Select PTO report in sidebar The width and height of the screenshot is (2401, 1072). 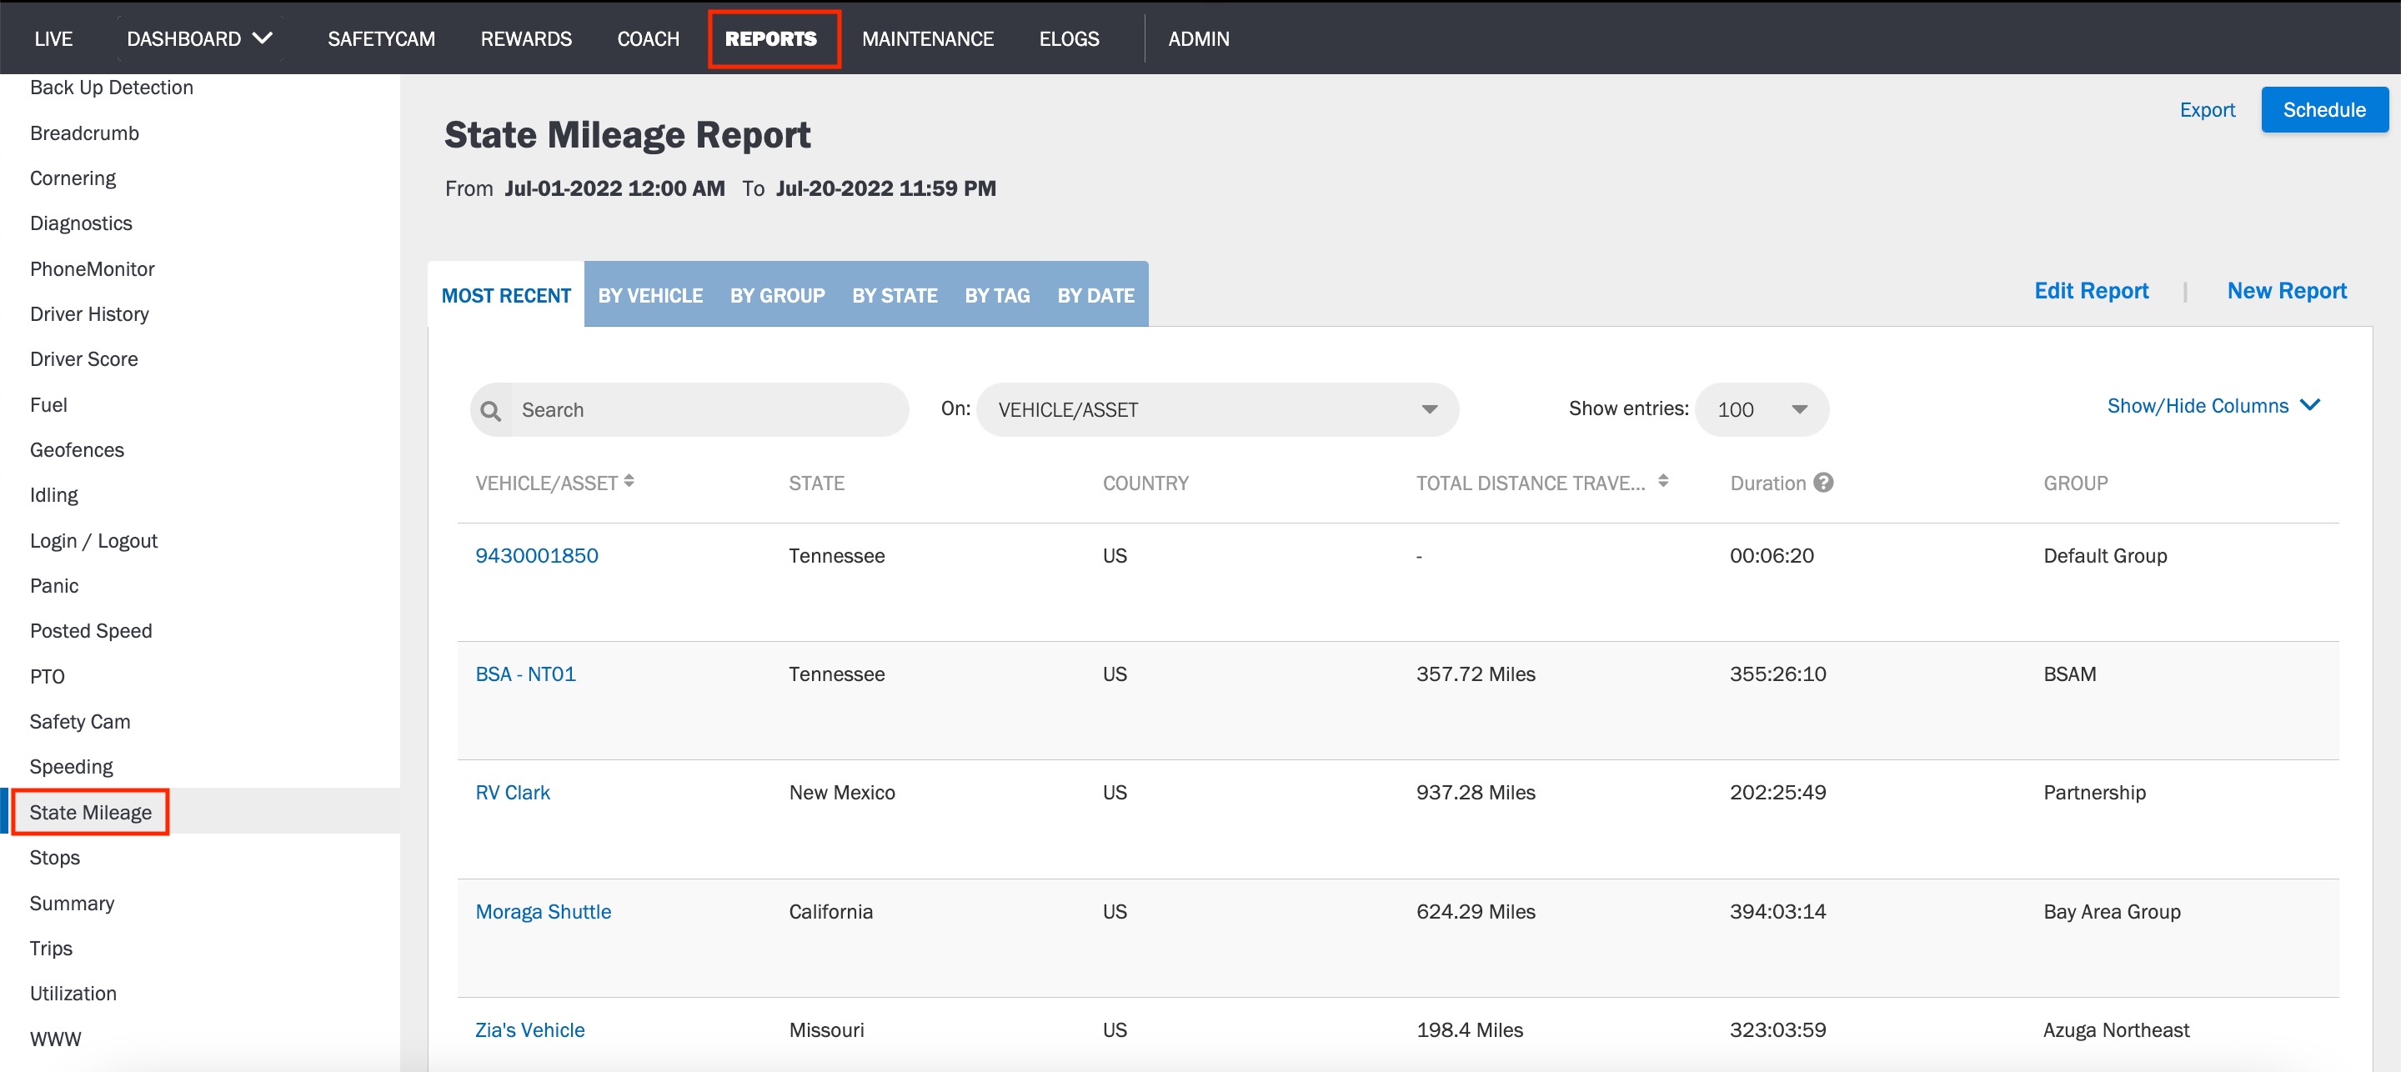[x=47, y=677]
